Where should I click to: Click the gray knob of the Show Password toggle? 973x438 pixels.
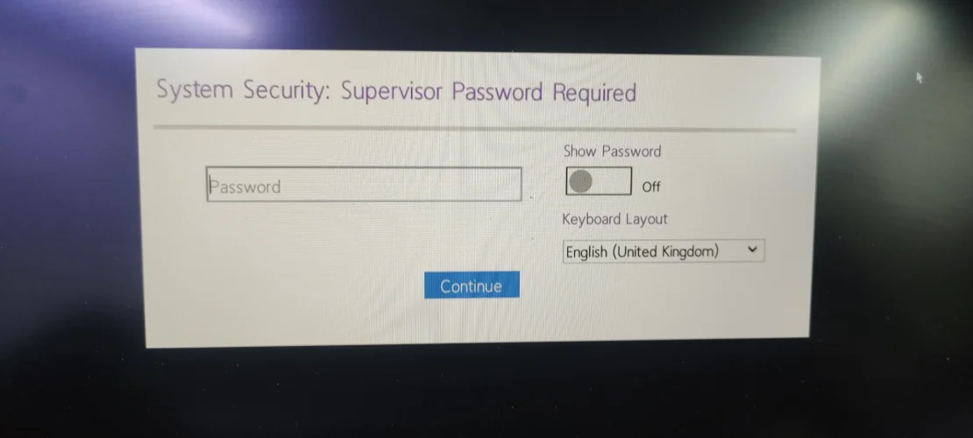tap(581, 181)
